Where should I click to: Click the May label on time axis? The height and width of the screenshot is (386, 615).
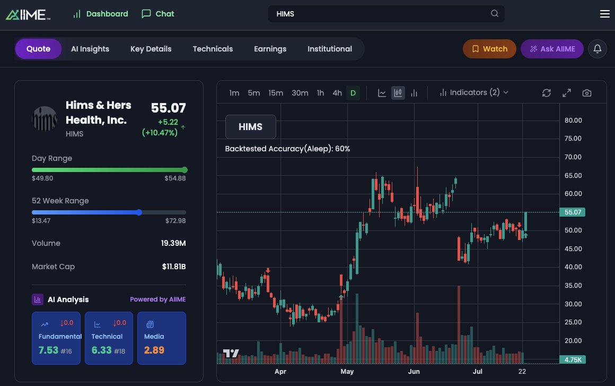(x=347, y=372)
